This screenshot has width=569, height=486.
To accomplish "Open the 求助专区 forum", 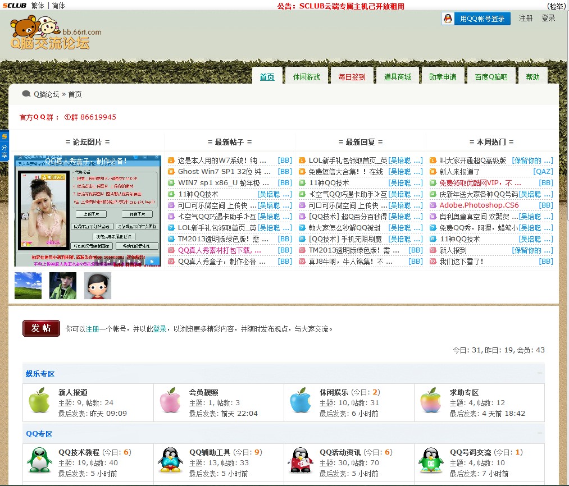I will click(464, 392).
